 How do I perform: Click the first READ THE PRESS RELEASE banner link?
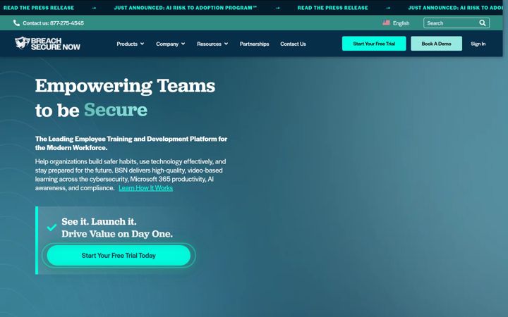pos(39,8)
